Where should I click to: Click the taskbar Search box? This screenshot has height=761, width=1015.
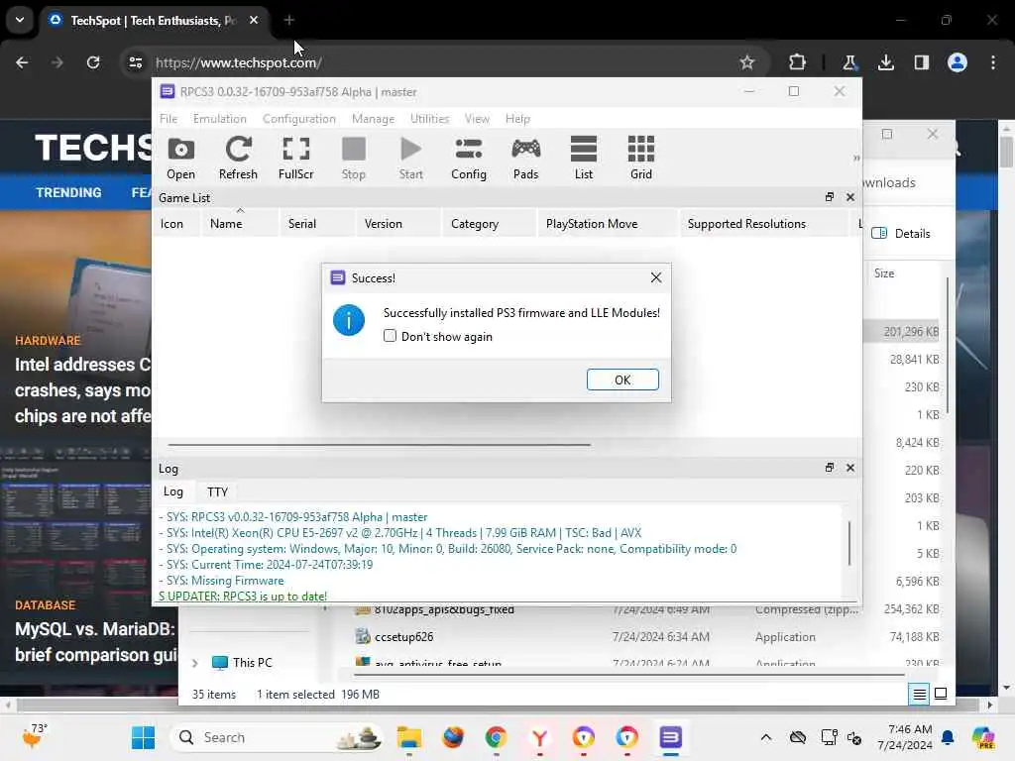pos(276,737)
